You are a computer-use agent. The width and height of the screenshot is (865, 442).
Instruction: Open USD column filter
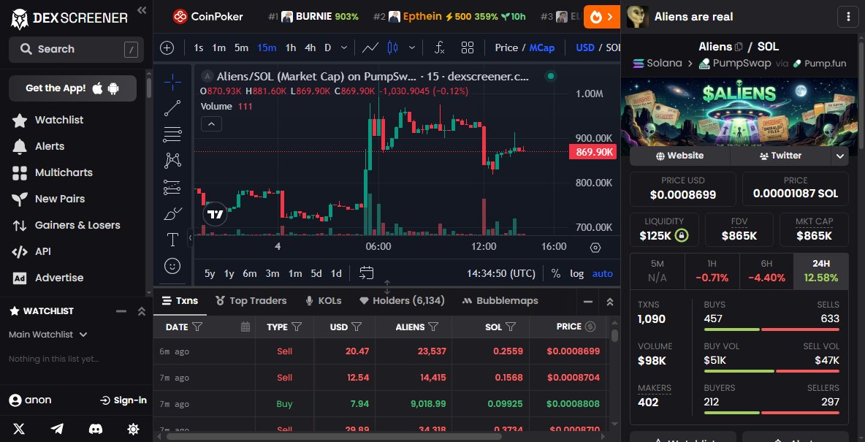[357, 327]
